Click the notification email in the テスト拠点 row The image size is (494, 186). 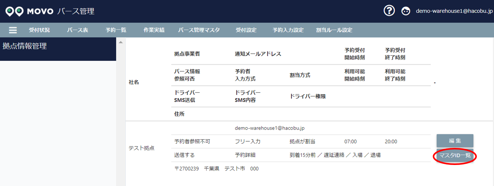coord(269,128)
